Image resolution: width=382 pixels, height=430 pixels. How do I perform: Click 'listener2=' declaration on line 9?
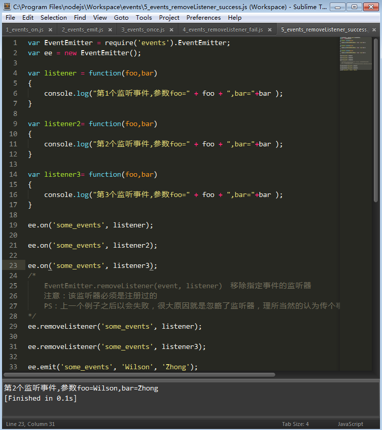click(x=64, y=124)
